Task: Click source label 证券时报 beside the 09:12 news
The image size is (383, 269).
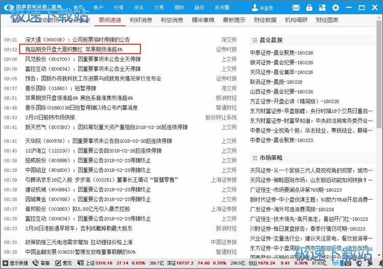Action: [226, 50]
